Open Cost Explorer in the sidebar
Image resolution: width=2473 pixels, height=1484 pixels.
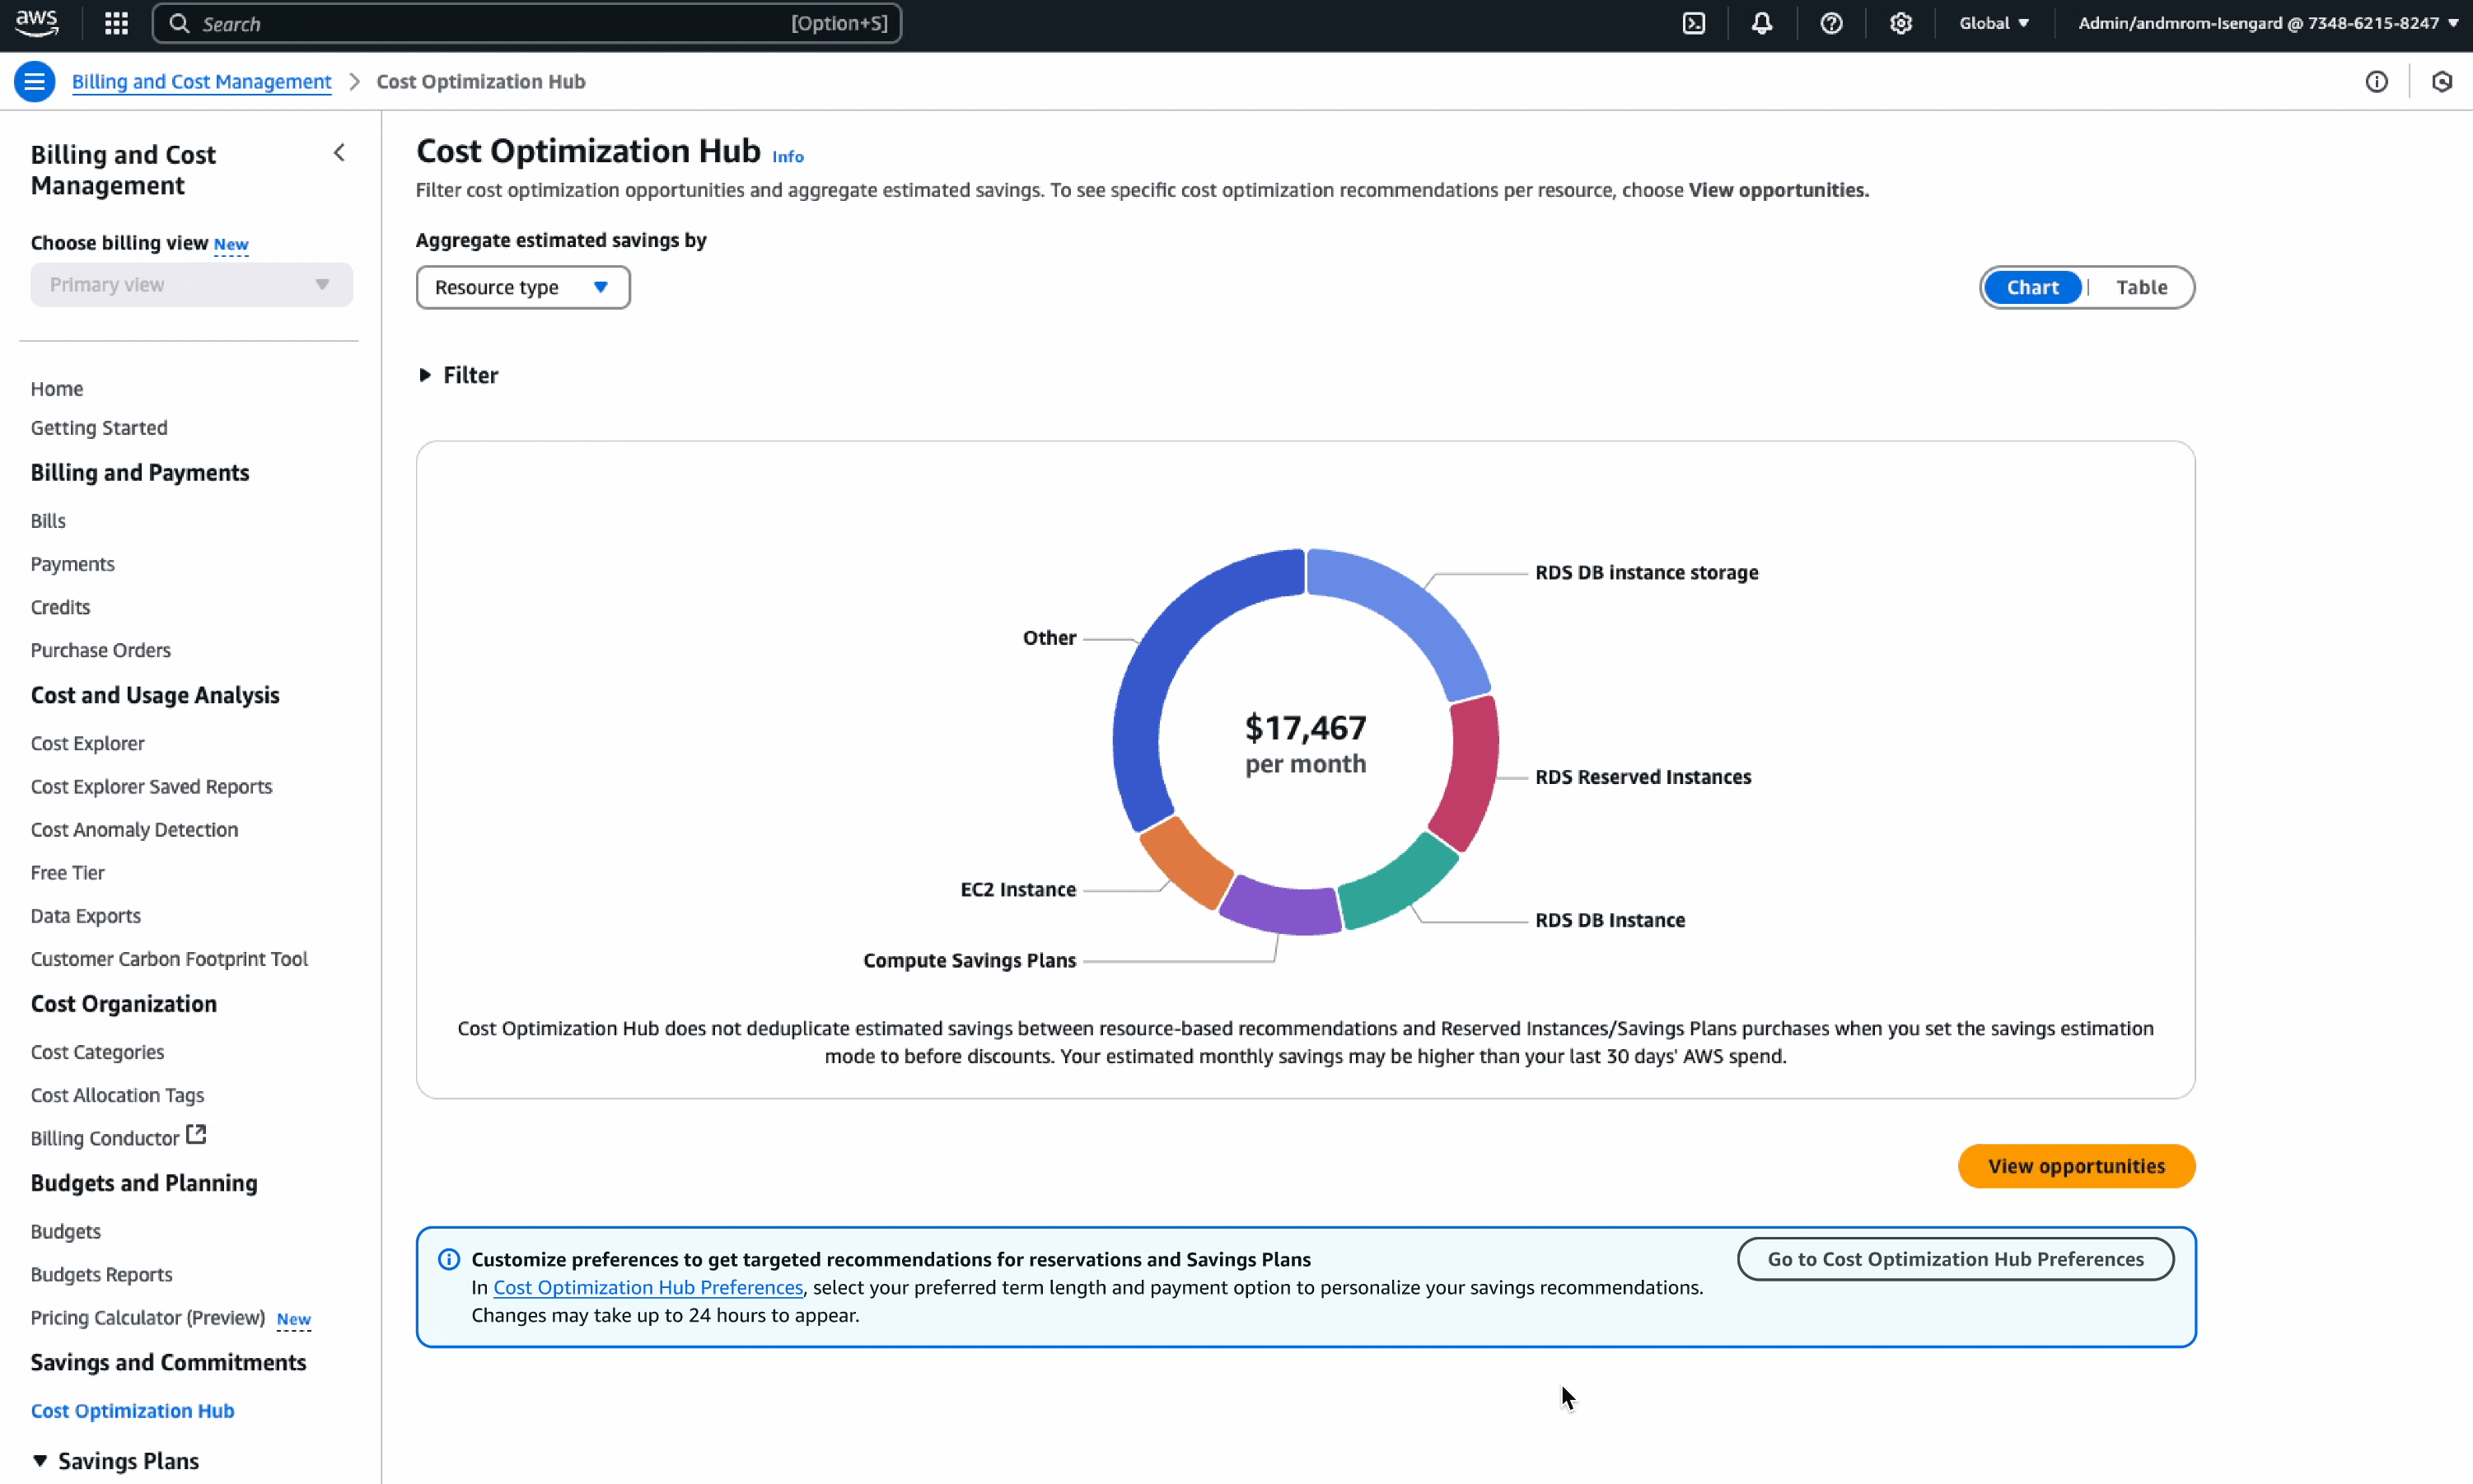tap(87, 743)
